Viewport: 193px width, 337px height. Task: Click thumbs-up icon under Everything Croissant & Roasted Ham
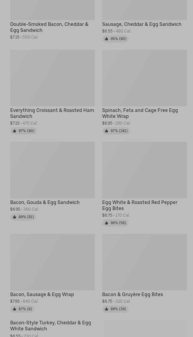click(x=14, y=131)
